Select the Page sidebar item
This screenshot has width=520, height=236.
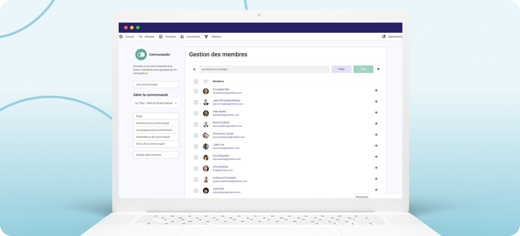[156, 116]
